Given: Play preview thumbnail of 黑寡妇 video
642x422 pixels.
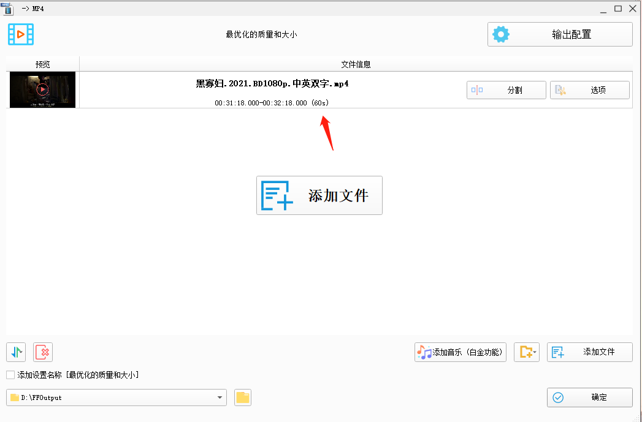Looking at the screenshot, I should click(x=42, y=89).
